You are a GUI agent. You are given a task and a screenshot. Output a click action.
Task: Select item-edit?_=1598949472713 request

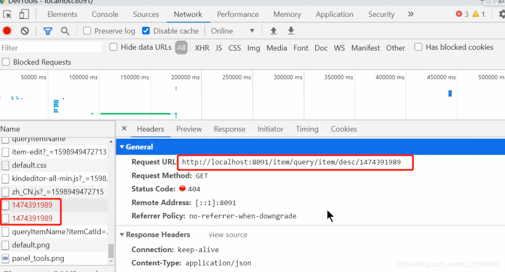[x=54, y=152]
